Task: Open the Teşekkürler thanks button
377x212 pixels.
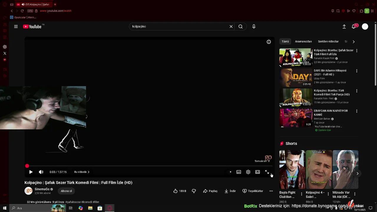Action: 253,191
